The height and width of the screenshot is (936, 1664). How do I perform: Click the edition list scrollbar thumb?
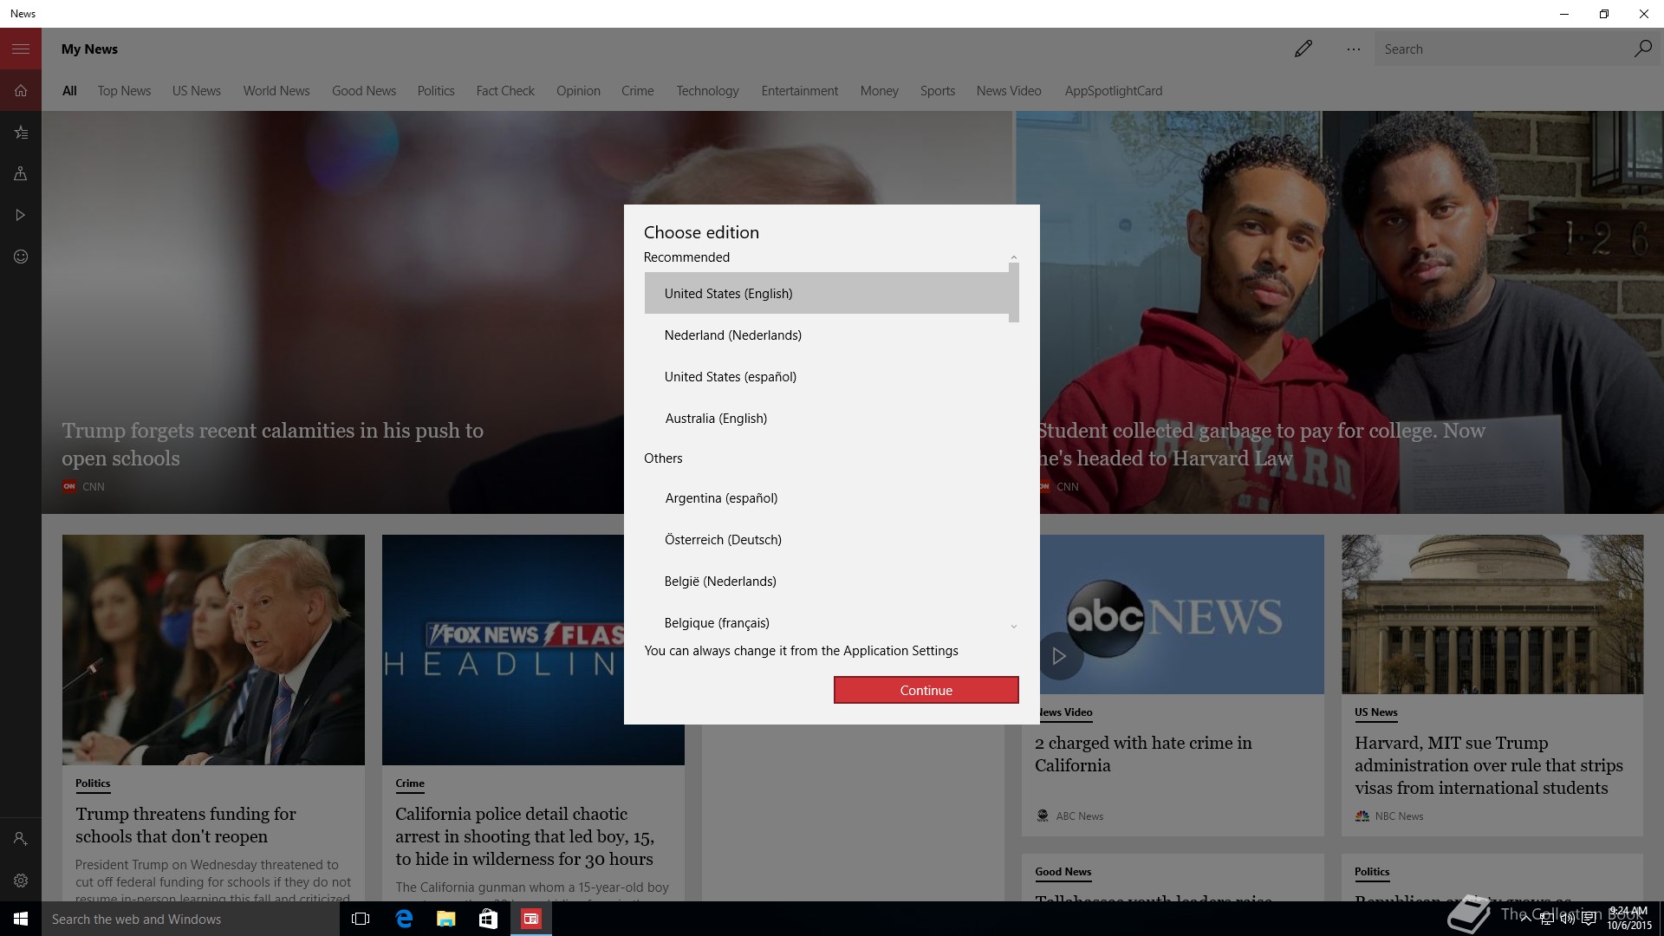[x=1014, y=293]
